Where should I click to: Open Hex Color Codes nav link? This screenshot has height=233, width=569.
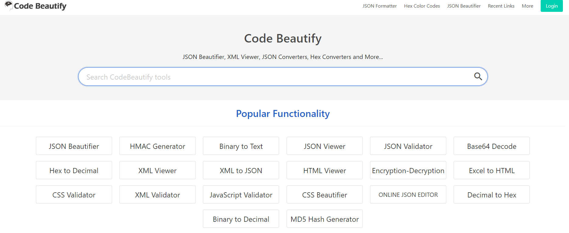coord(422,6)
